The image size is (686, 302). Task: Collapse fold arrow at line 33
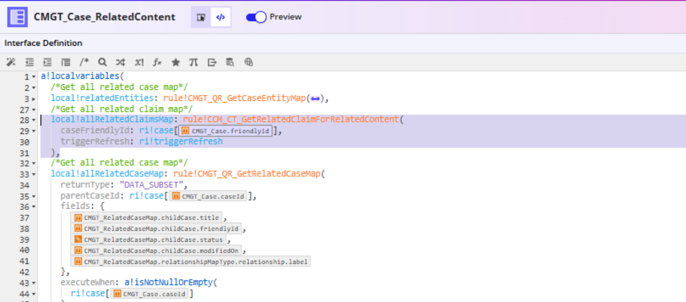tap(34, 175)
